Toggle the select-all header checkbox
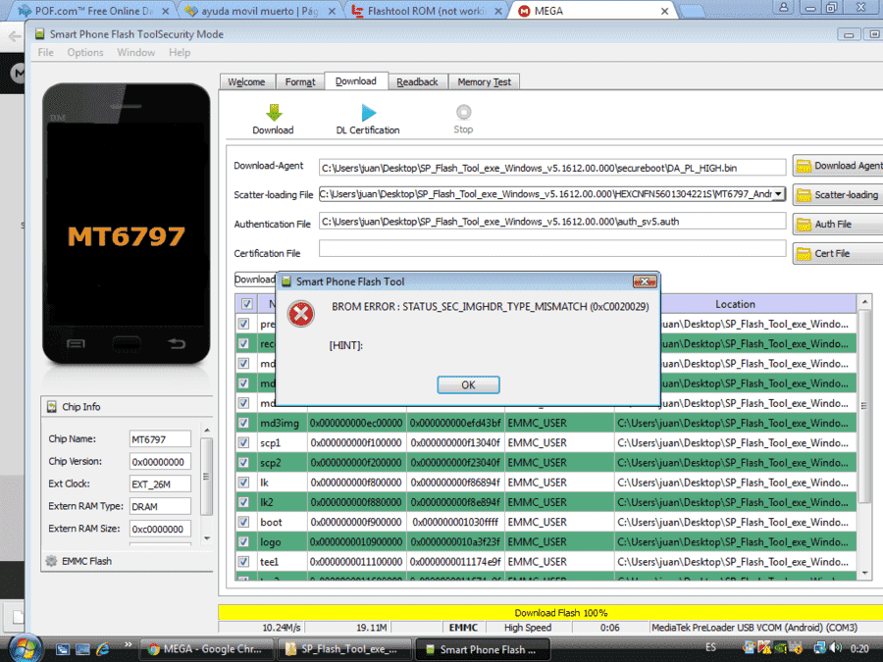 (246, 304)
